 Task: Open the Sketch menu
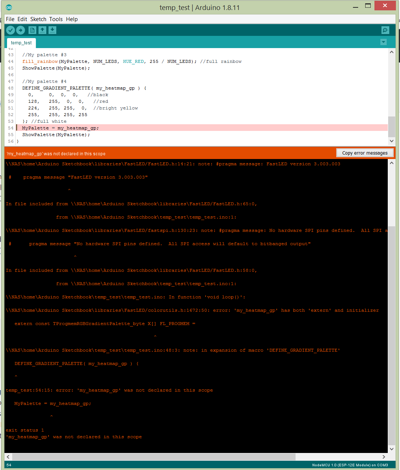(38, 19)
